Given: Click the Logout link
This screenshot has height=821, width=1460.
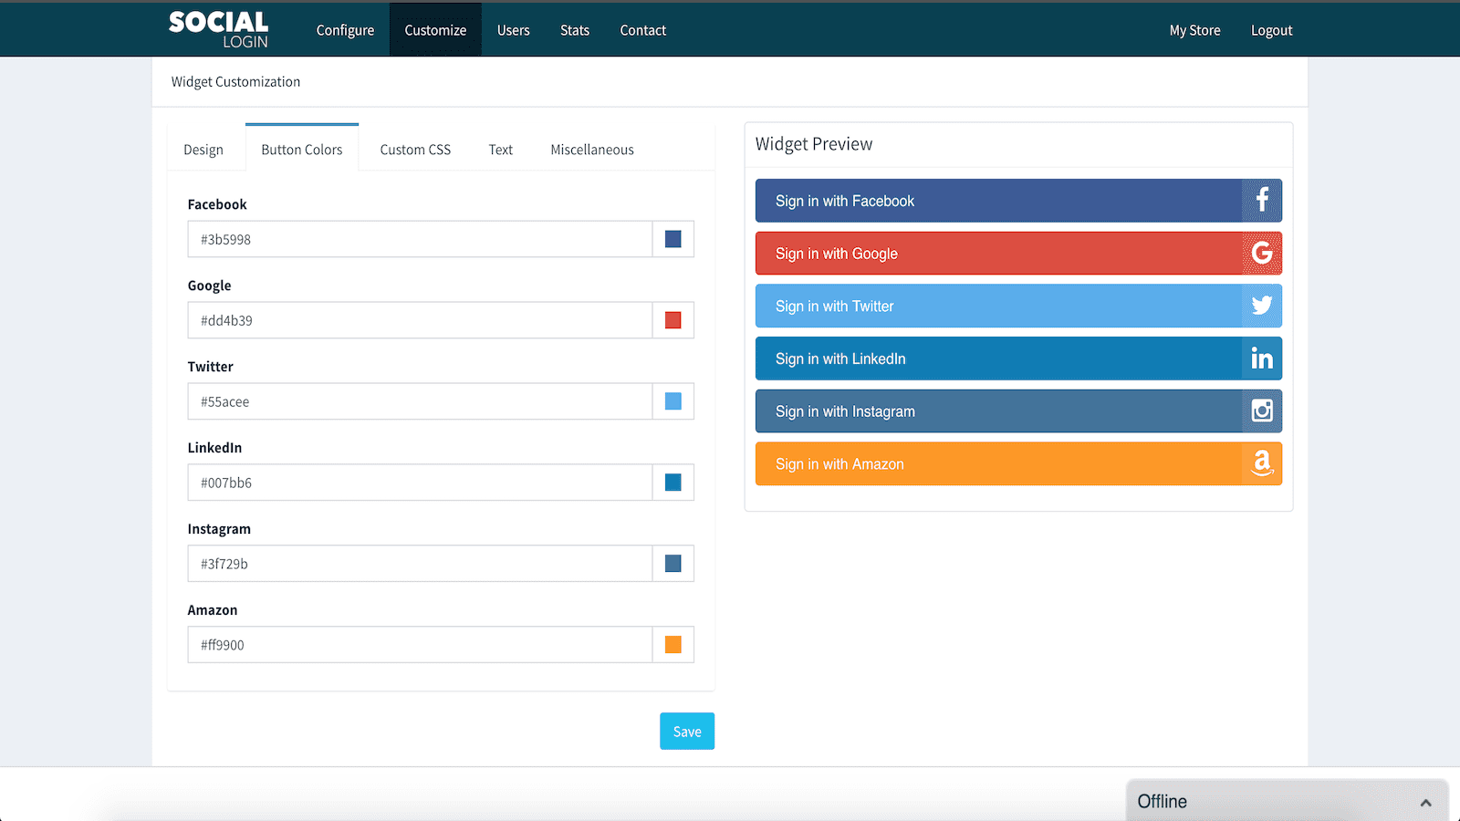Looking at the screenshot, I should (1272, 30).
